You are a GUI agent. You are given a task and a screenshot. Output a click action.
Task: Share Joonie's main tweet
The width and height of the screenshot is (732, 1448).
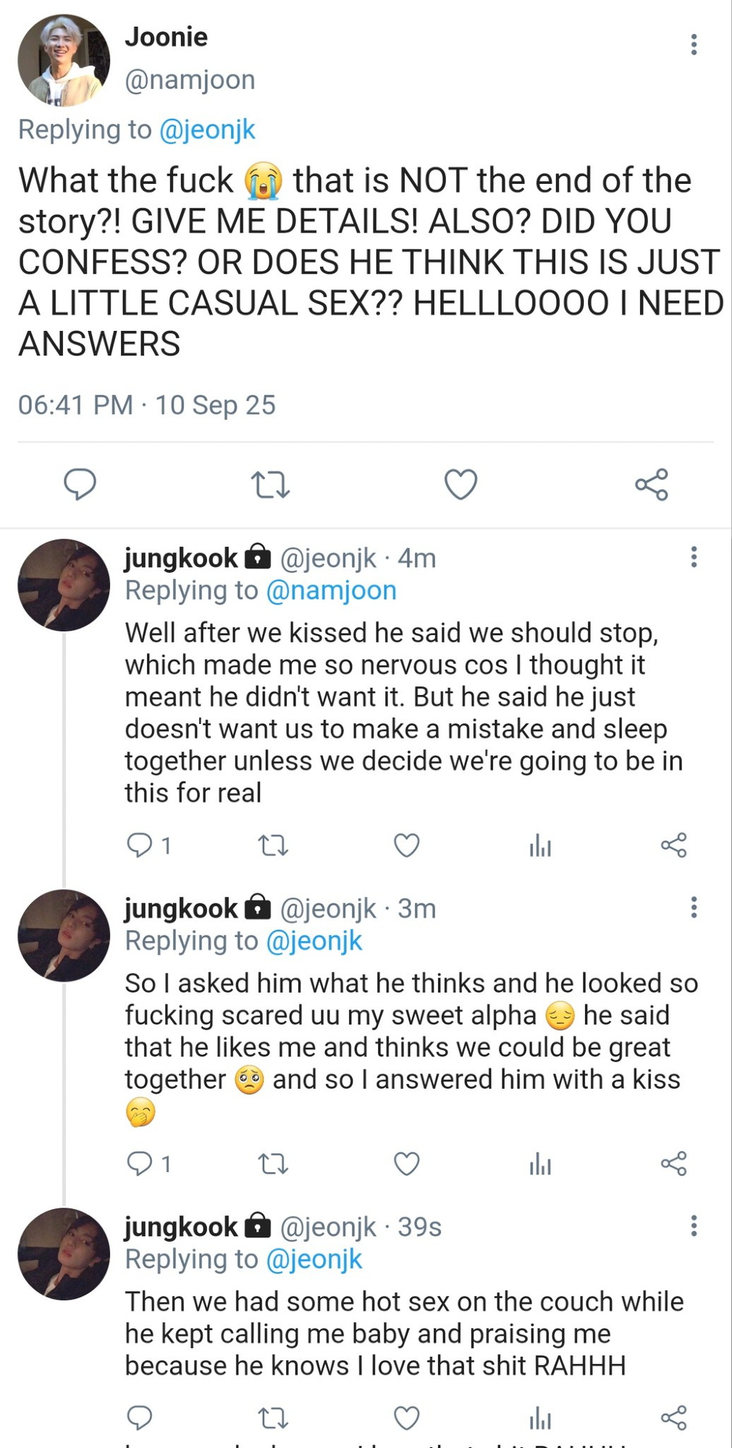[651, 484]
